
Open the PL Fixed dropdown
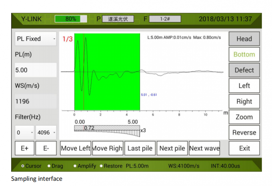coord(36,39)
